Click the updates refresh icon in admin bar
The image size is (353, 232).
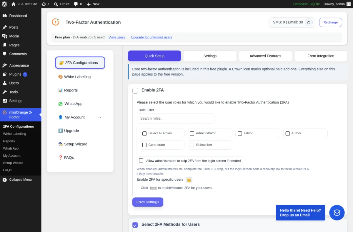click(44, 4)
